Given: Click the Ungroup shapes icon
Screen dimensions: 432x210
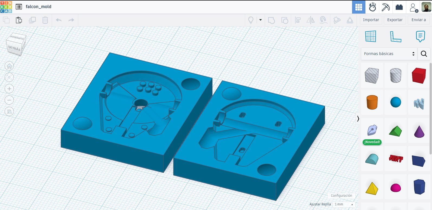Looking at the screenshot, I should pyautogui.click(x=284, y=20).
